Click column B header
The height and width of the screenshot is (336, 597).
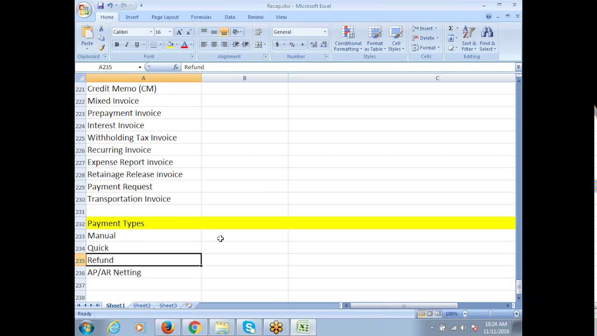click(x=244, y=78)
